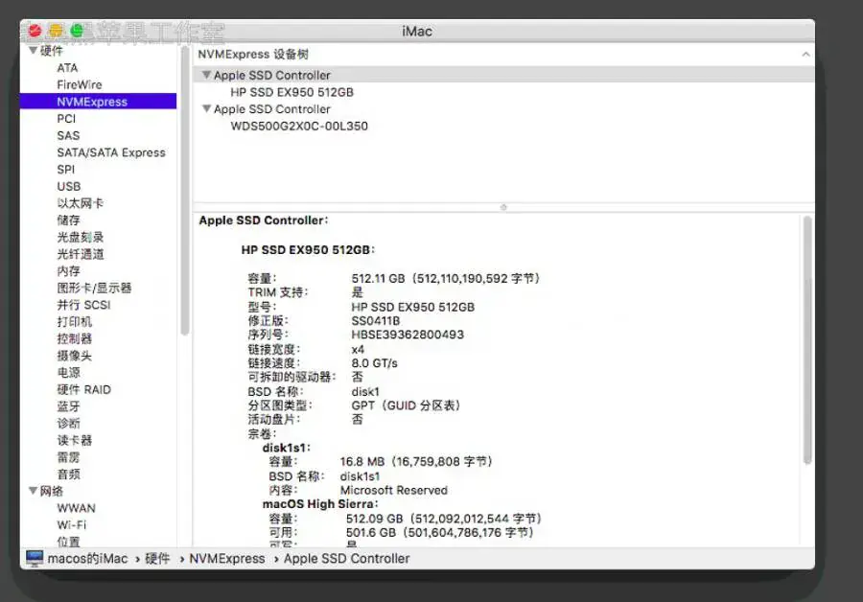Screen dimensions: 863x602
Task: Select Wi-Fi under 网络
Action: 72,525
